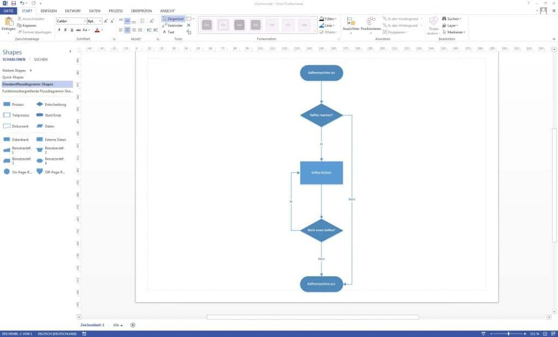Screen dimensions: 558x337
Task: Switch to the EINFÜGEN ribbon tab
Action: 50,10
